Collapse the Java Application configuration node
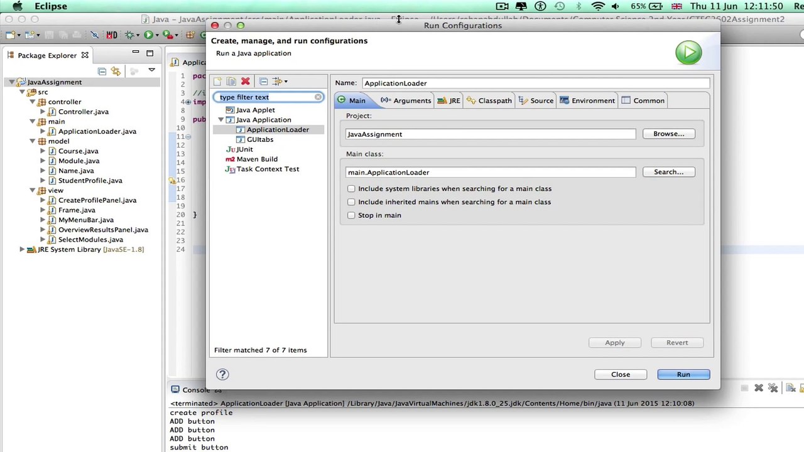Screen dimensions: 804x452 pos(221,120)
